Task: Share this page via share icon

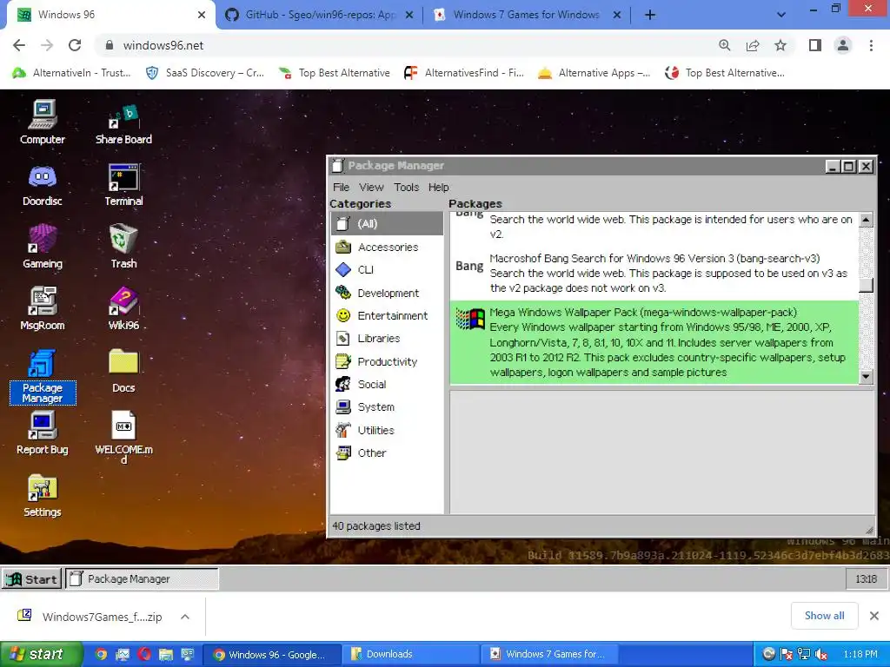Action: pos(753,45)
